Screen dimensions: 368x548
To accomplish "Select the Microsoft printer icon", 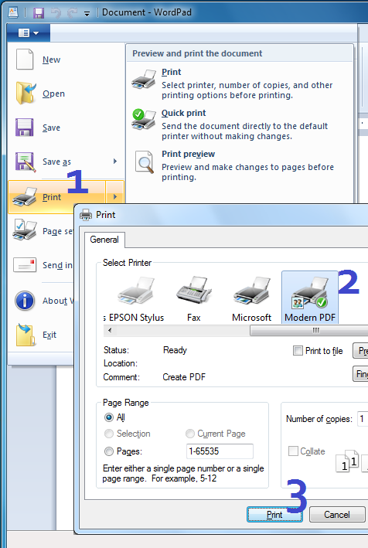I will 252,291.
